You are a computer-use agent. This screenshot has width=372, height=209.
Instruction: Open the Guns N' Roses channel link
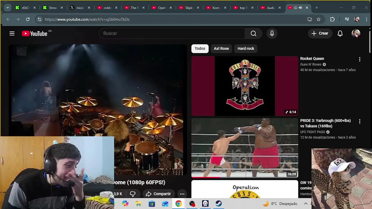point(311,64)
